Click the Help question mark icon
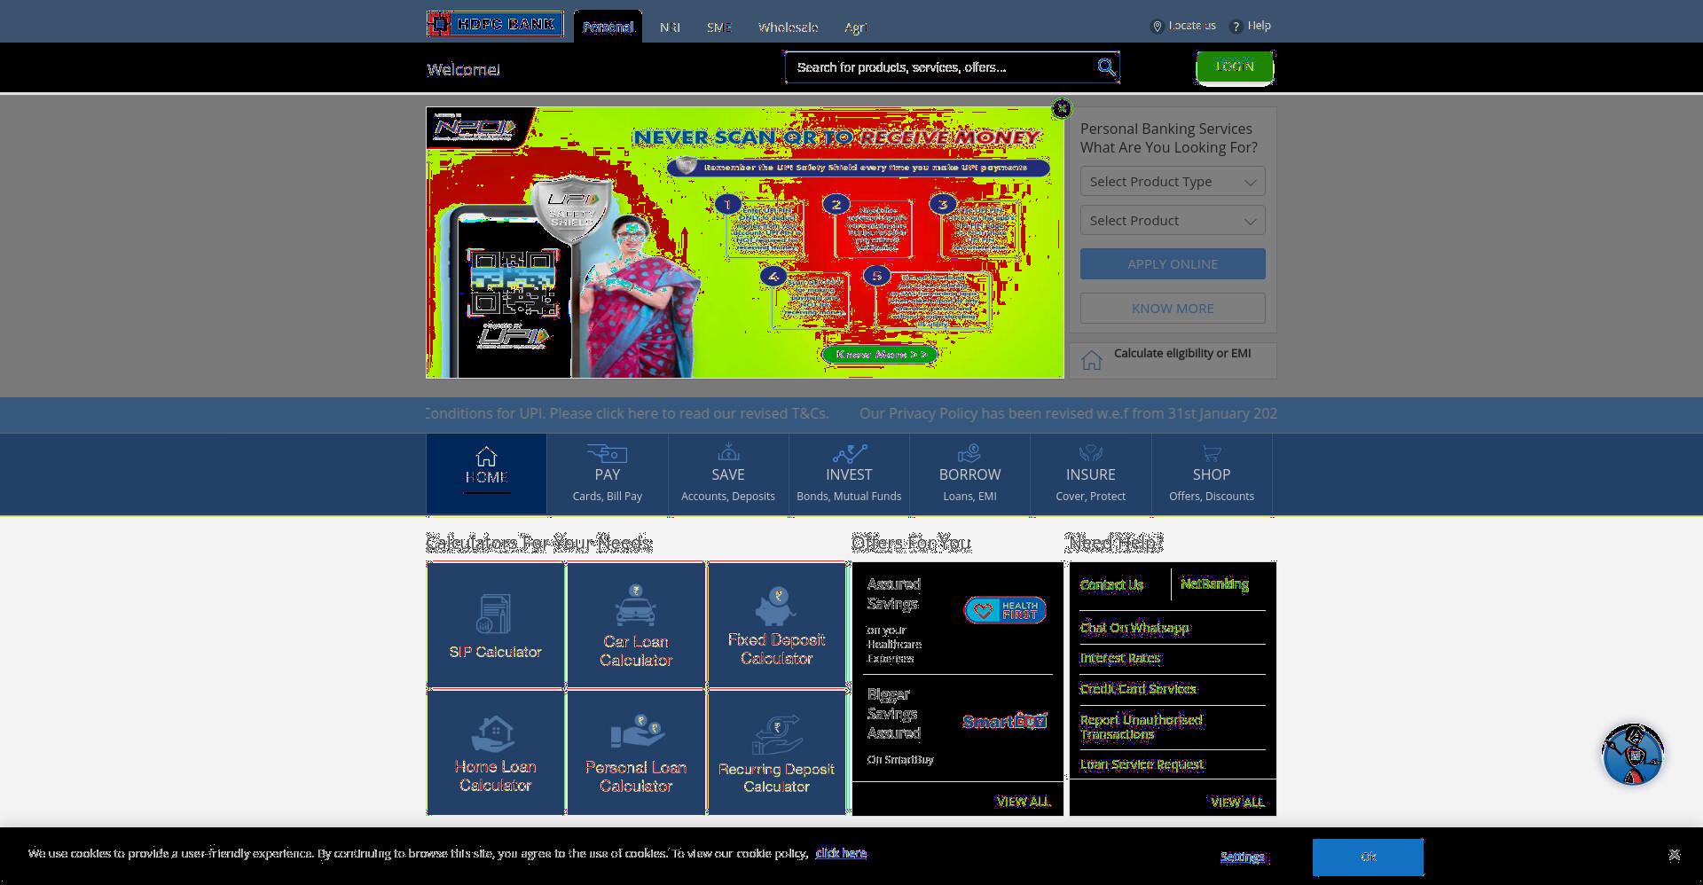Screen dimensions: 1703x885 tap(1236, 27)
